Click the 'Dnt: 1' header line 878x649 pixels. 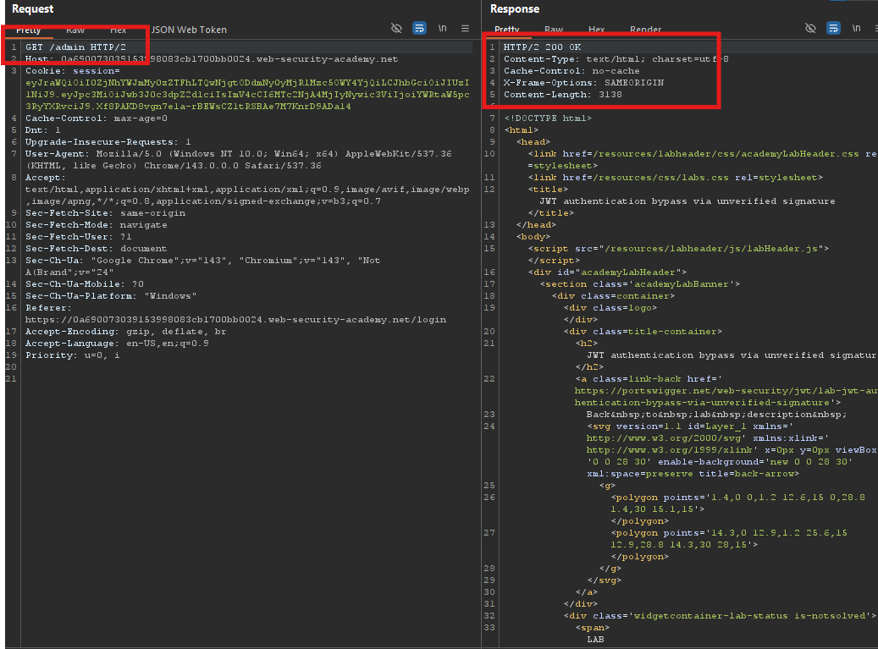coord(43,129)
